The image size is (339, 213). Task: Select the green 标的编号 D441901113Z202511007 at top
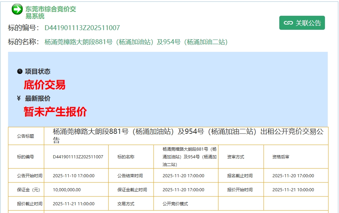tap(82, 28)
